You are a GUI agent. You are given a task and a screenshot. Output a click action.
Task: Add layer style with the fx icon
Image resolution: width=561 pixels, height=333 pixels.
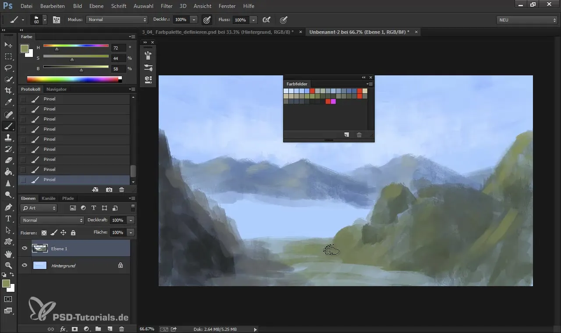[x=63, y=329]
